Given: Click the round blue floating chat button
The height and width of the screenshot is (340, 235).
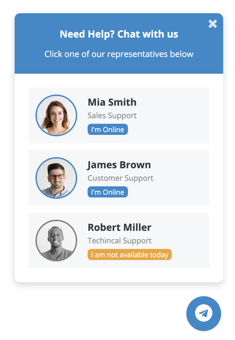Looking at the screenshot, I should pyautogui.click(x=204, y=314).
